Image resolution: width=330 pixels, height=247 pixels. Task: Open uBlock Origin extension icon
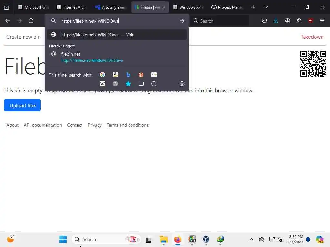pos(311,21)
